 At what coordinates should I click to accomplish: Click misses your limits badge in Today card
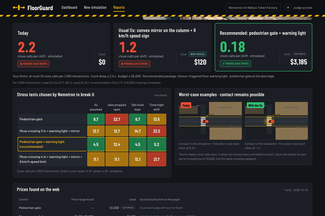(33, 64)
